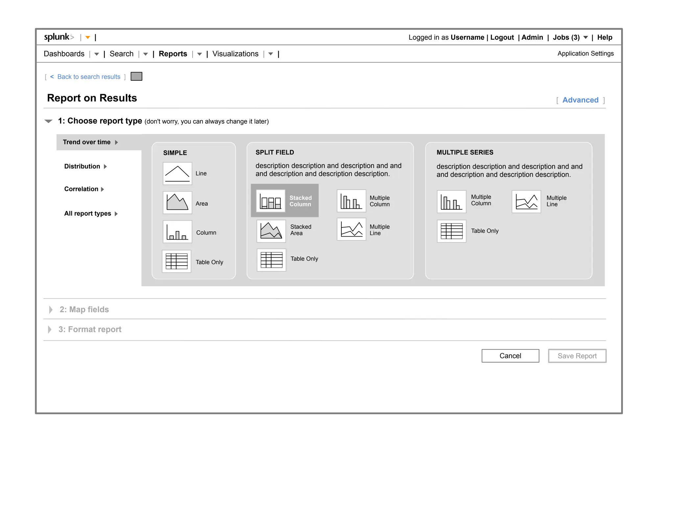Open the Visualizations dropdown arrow
This screenshot has width=673, height=514.
click(x=271, y=54)
